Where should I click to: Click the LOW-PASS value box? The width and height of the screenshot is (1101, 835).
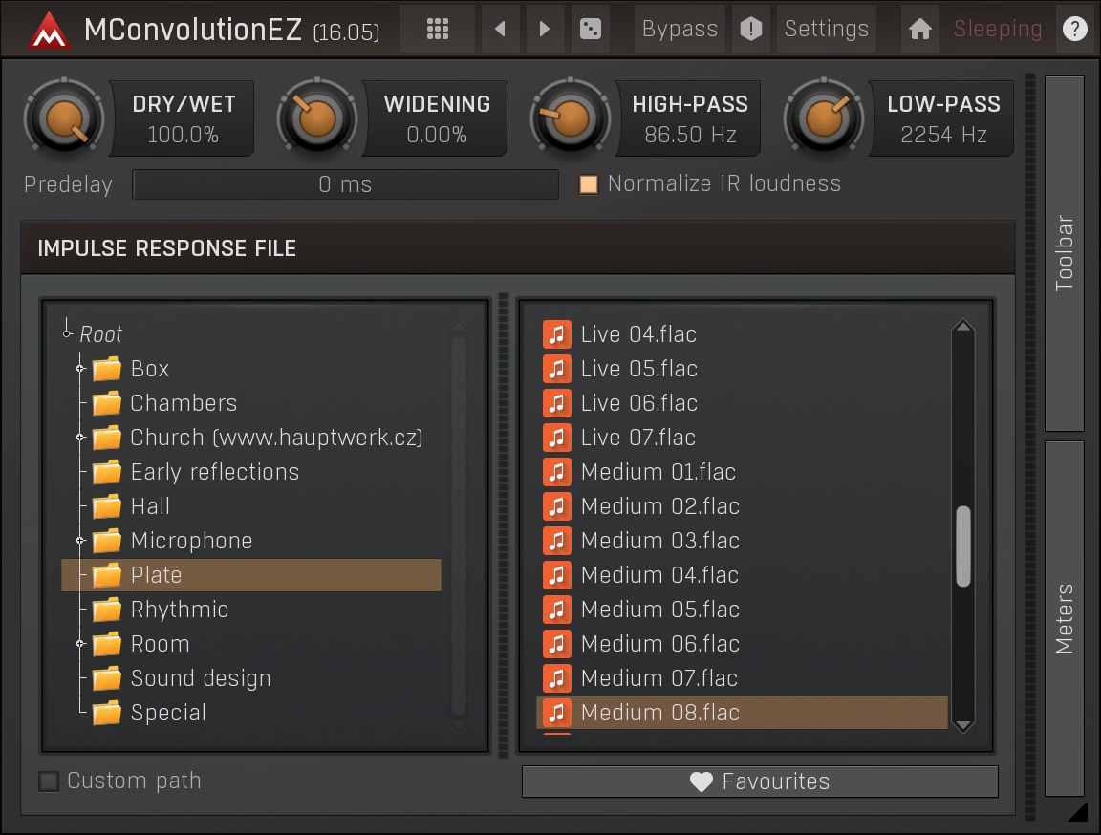pos(943,118)
